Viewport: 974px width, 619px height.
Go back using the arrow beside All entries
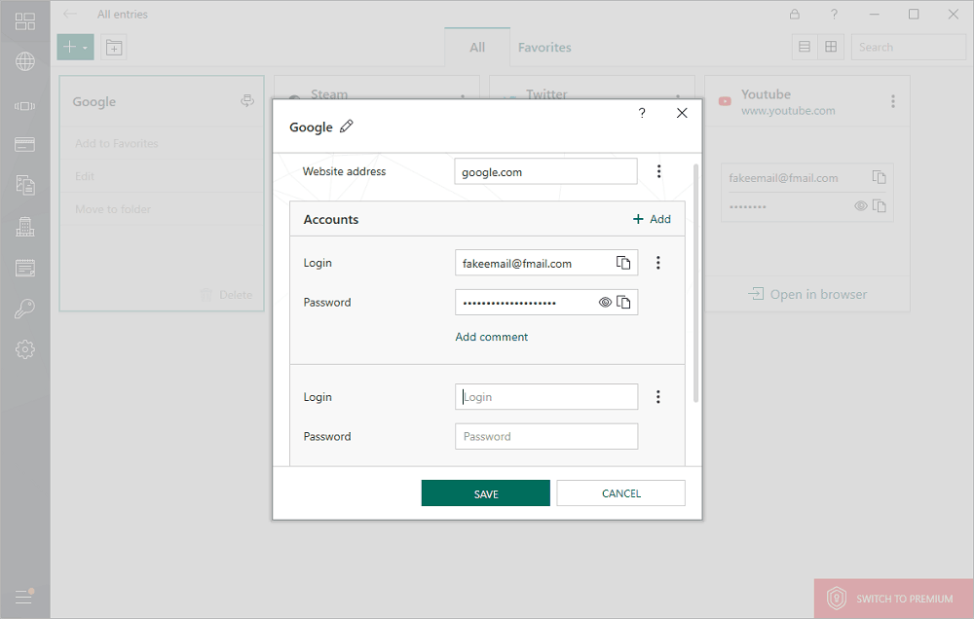click(x=69, y=14)
